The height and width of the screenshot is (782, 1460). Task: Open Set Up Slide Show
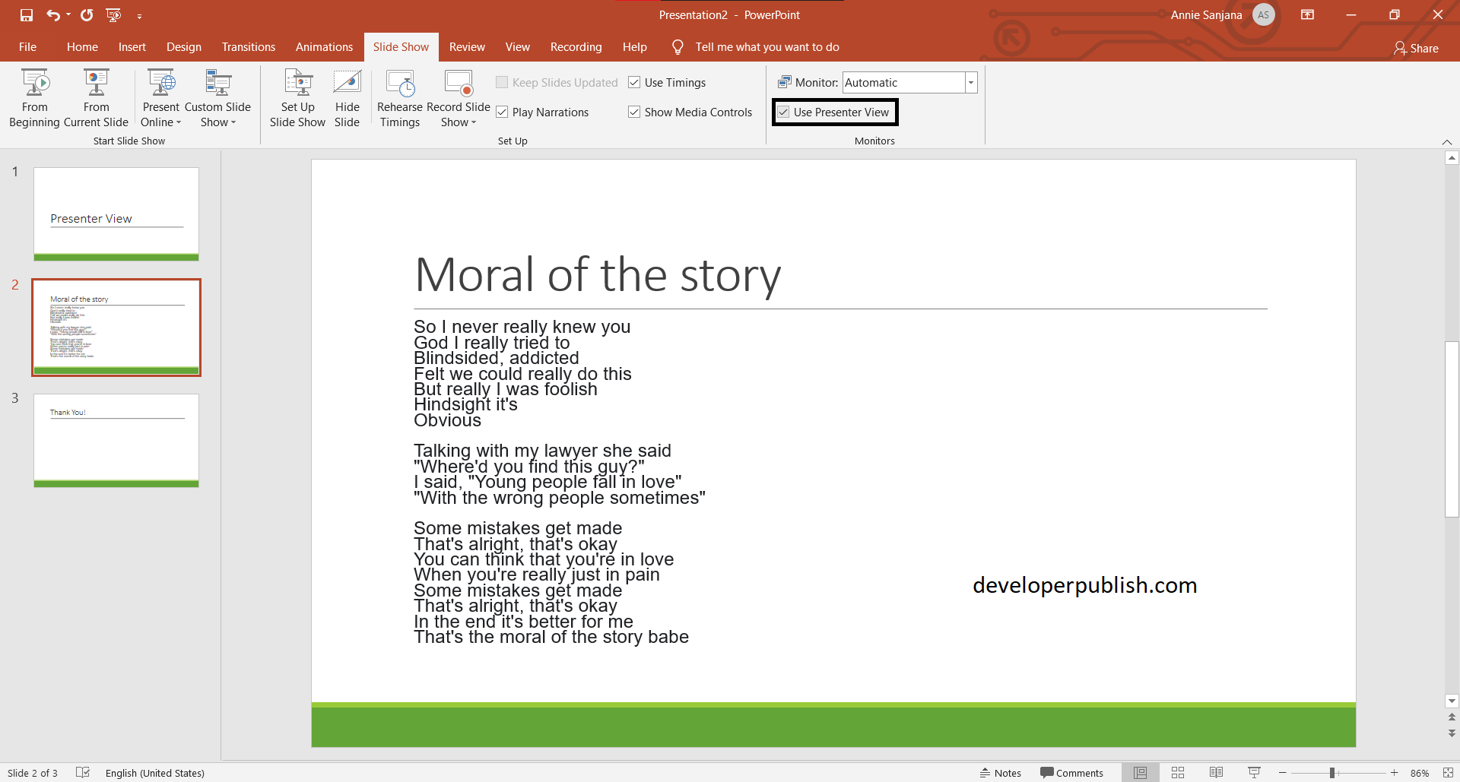(x=297, y=97)
